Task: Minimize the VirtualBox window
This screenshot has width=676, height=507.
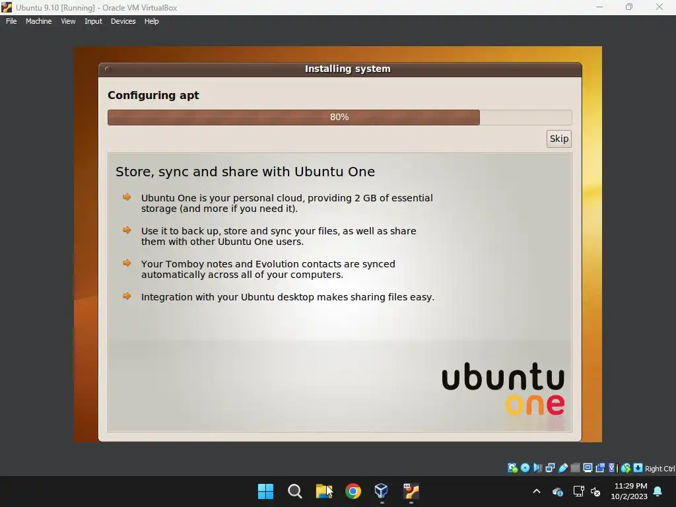Action: tap(599, 7)
